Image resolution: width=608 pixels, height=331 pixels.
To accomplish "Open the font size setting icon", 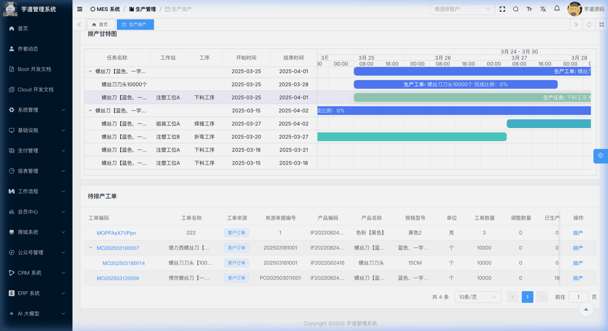I will (x=529, y=9).
